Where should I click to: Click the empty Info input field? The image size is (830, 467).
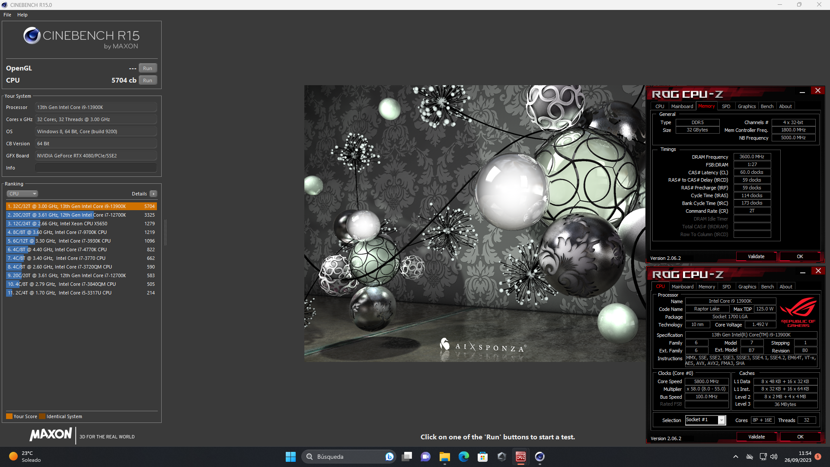(96, 168)
